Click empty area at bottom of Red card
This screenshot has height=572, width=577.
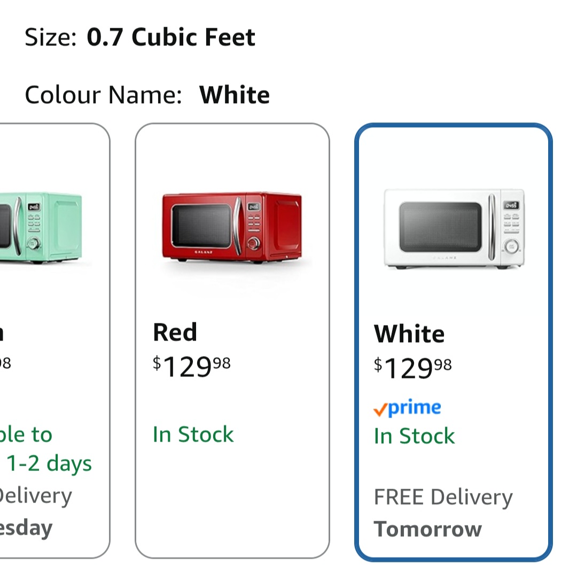232,508
